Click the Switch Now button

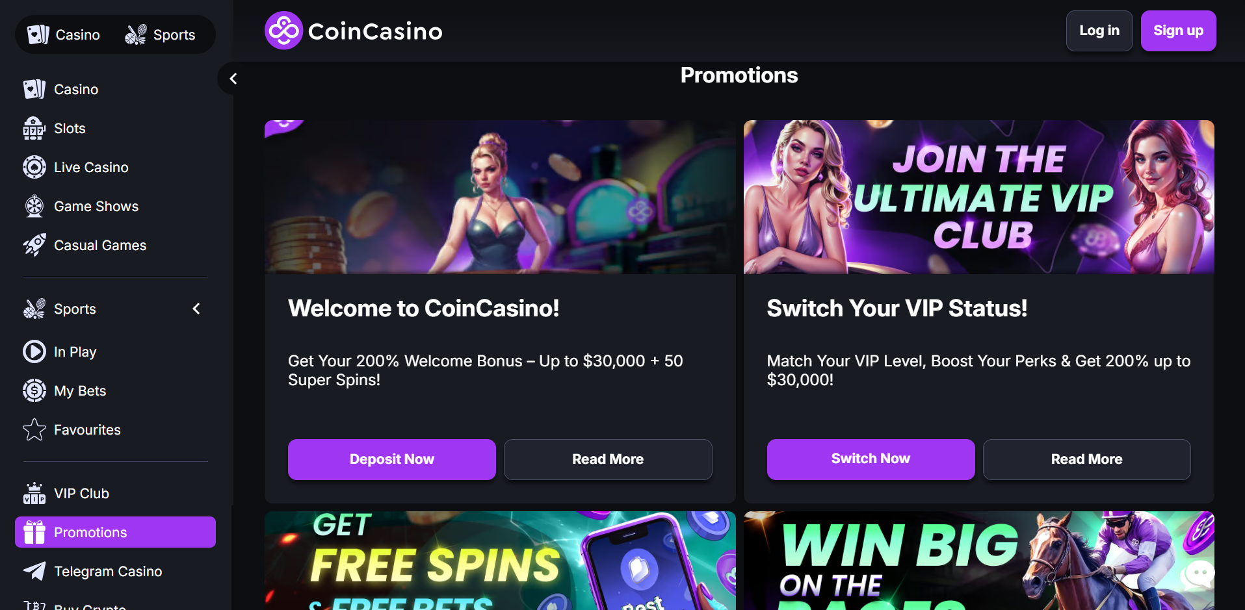point(871,459)
